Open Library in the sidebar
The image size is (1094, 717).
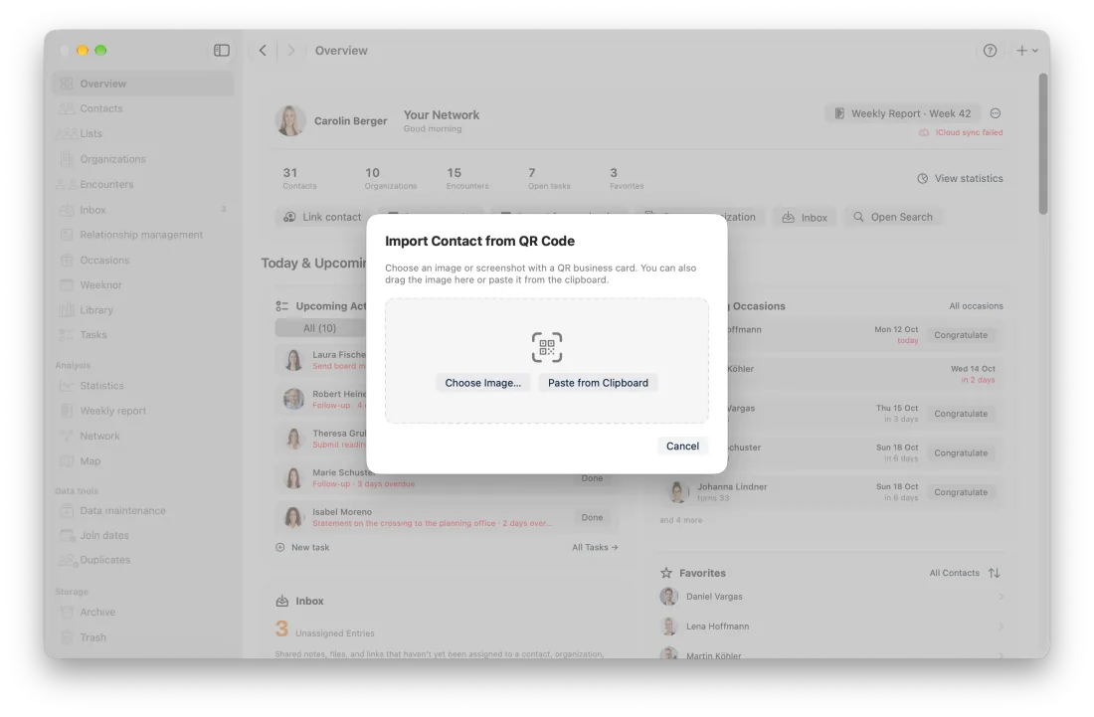143,310
